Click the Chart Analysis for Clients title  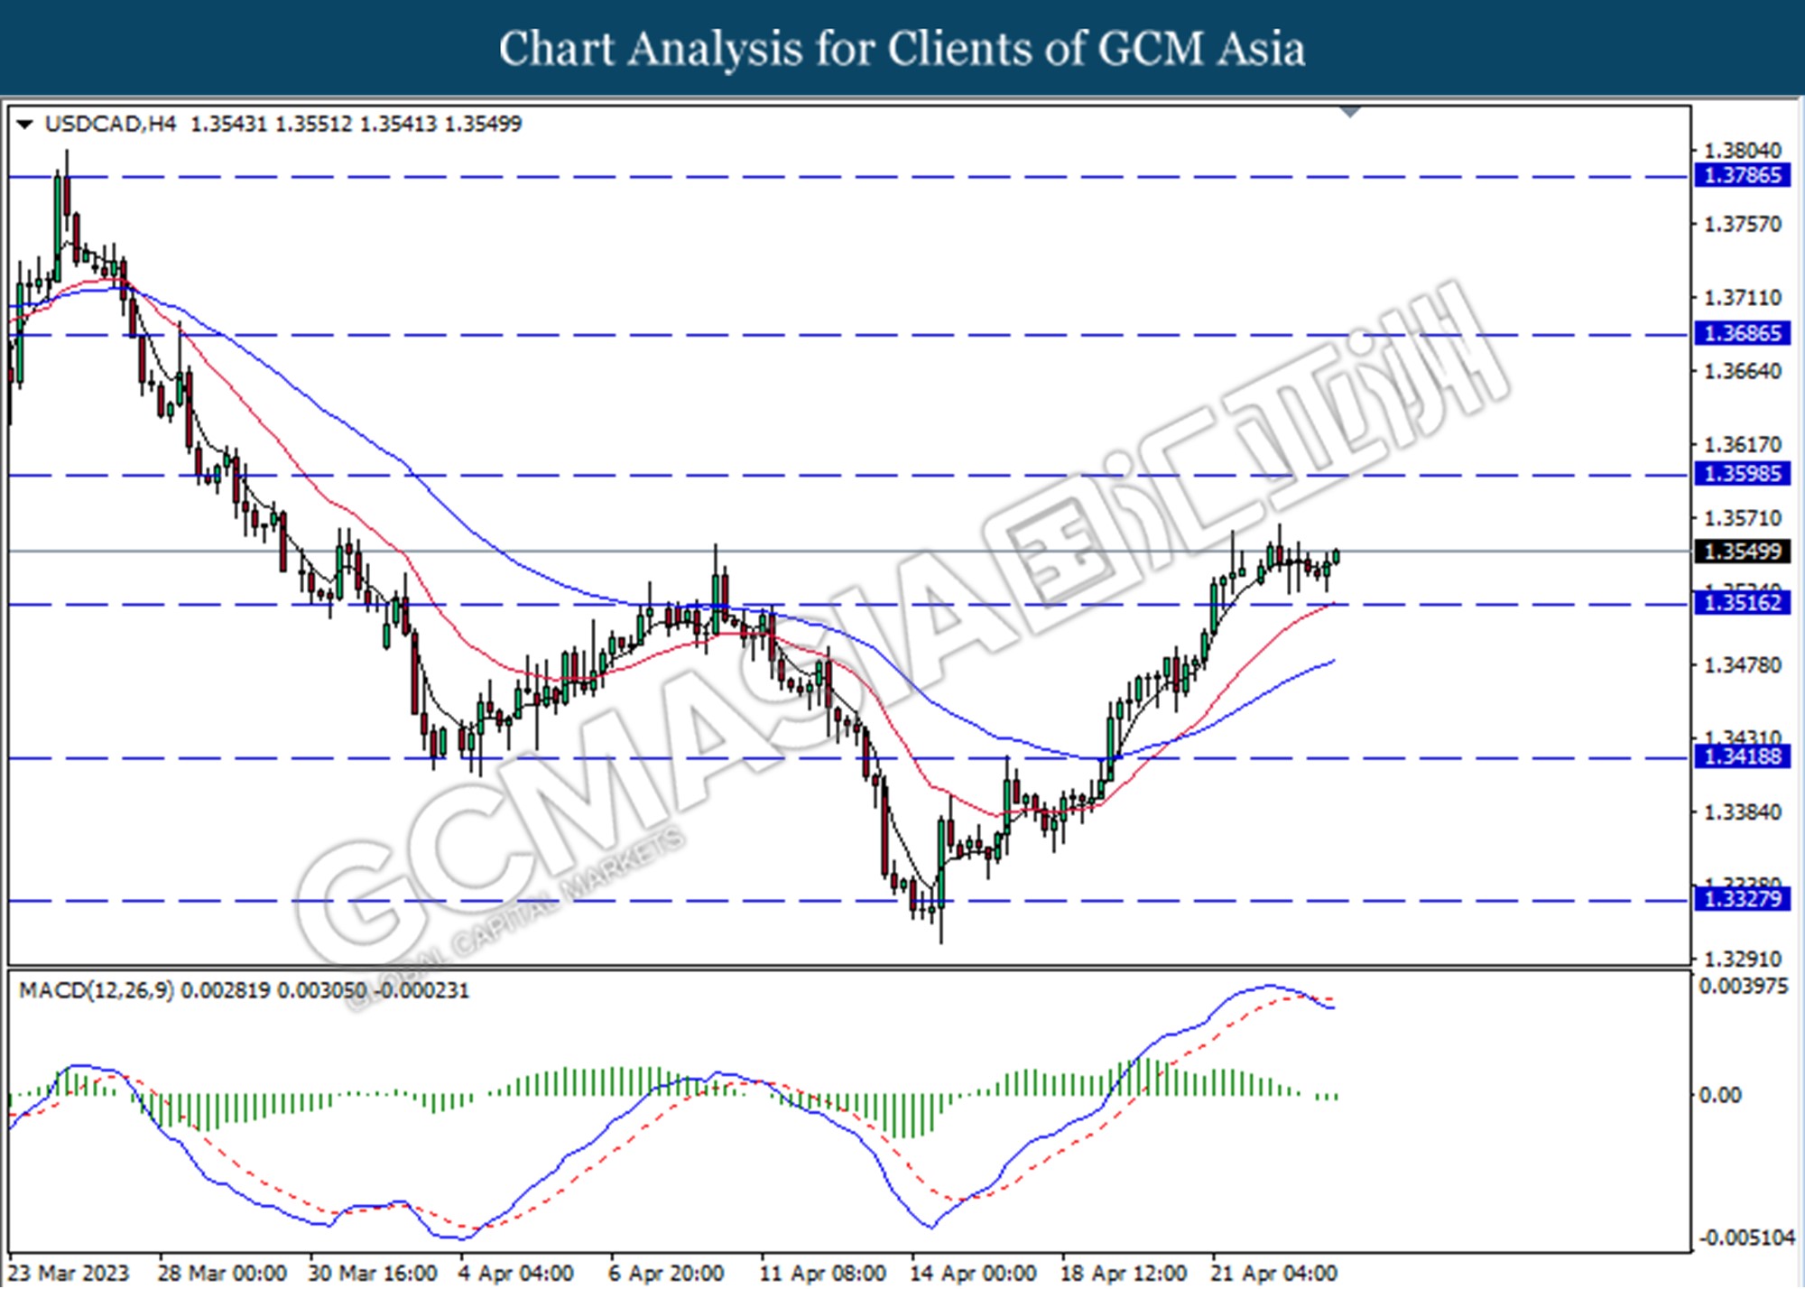[902, 49]
